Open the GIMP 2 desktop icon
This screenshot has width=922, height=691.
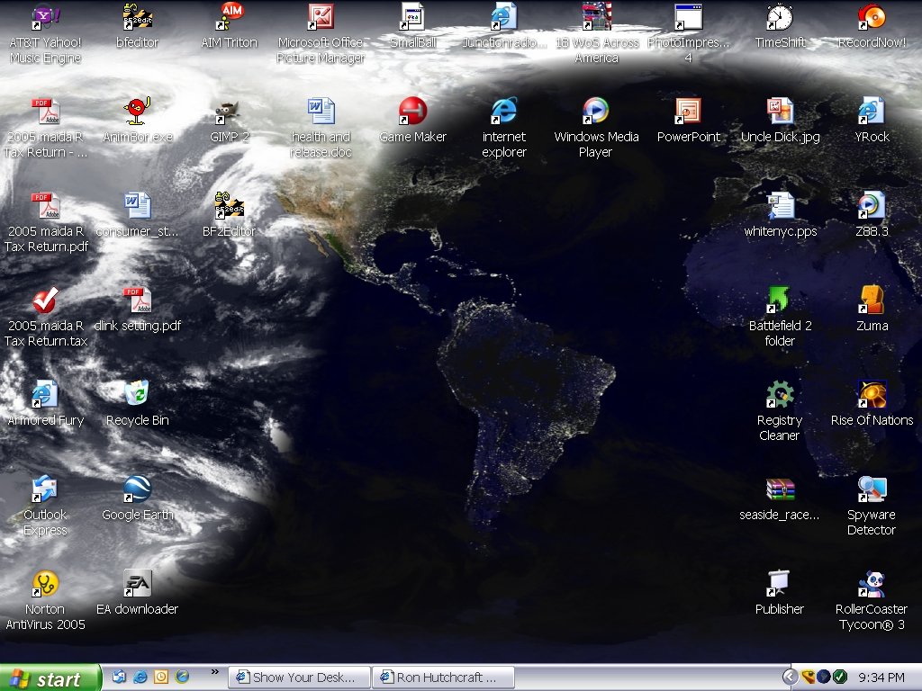(x=229, y=114)
